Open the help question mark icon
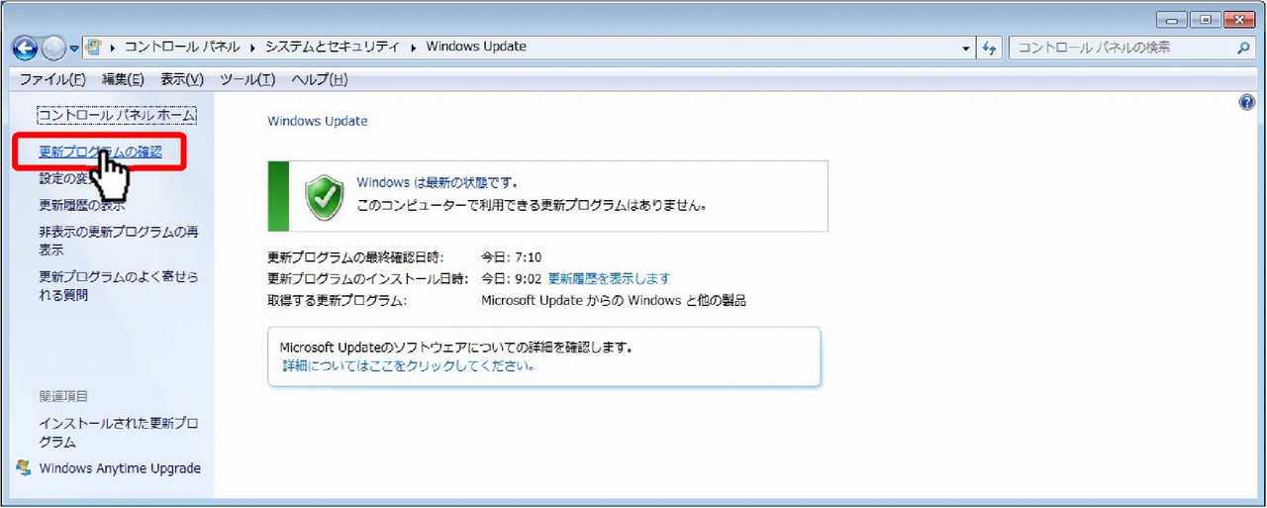The height and width of the screenshot is (508, 1267). 1247,102
